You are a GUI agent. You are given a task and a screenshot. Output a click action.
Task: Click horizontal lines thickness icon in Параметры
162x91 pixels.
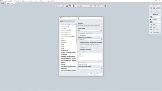click(x=151, y=17)
